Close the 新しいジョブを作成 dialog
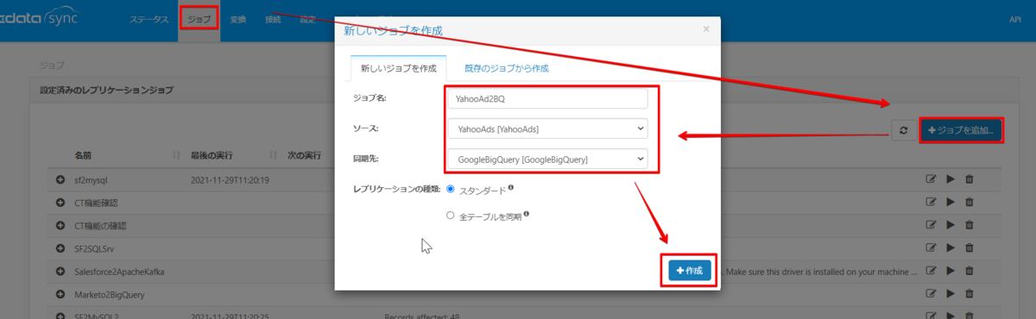The height and width of the screenshot is (319, 1036). point(706,28)
